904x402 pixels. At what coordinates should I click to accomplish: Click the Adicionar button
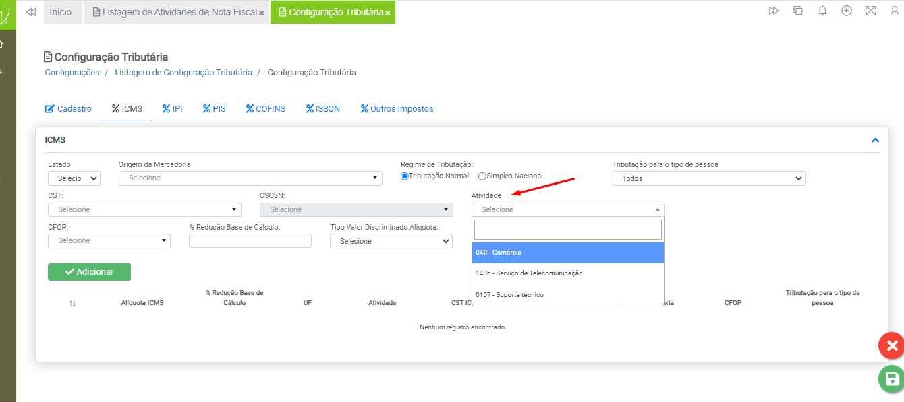click(x=89, y=272)
